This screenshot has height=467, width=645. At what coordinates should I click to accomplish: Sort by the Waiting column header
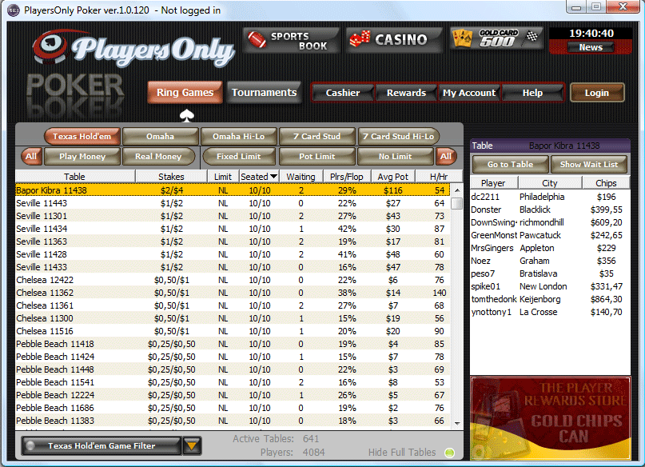301,177
